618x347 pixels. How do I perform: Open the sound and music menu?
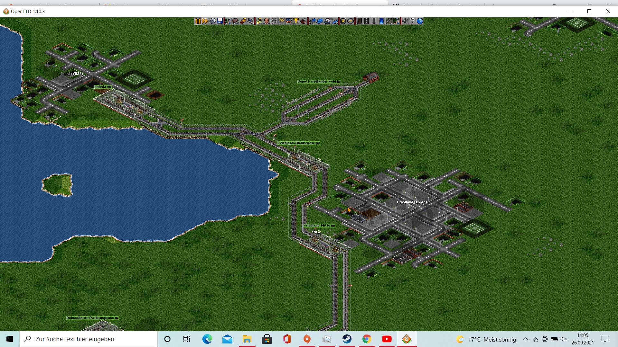coord(405,21)
